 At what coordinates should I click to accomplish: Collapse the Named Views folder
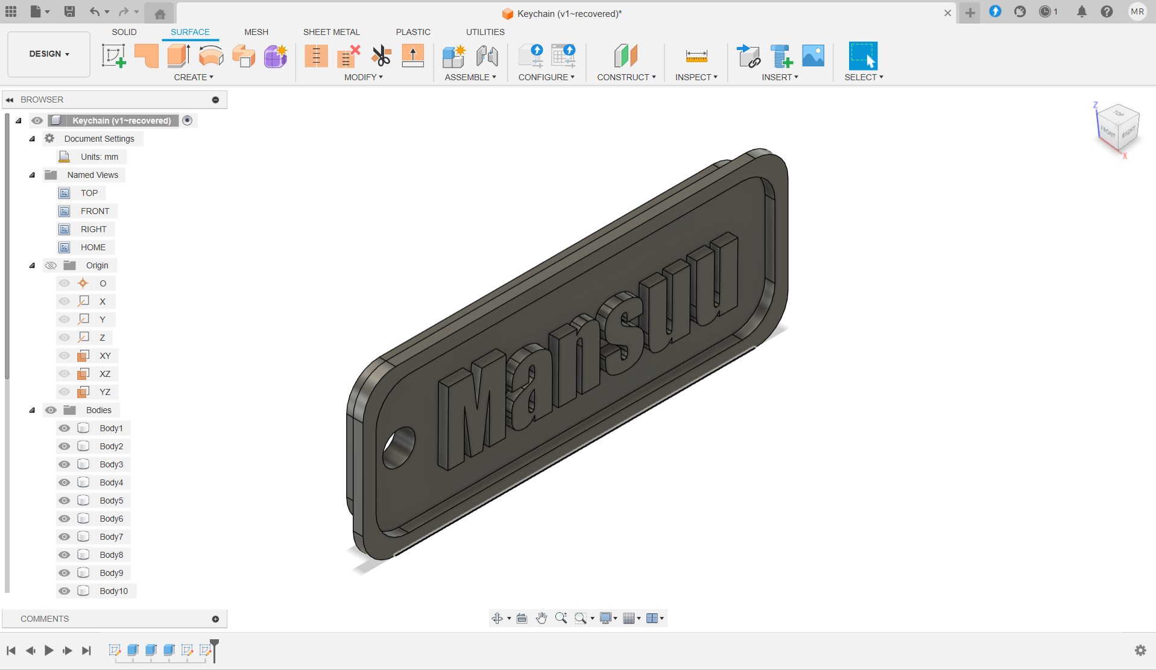[33, 175]
